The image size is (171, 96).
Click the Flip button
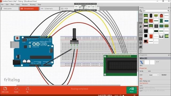[28, 90]
